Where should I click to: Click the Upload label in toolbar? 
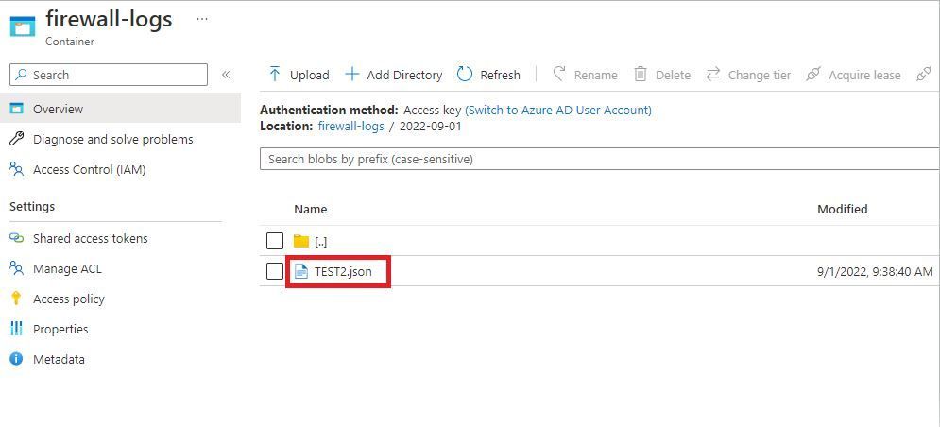(309, 75)
